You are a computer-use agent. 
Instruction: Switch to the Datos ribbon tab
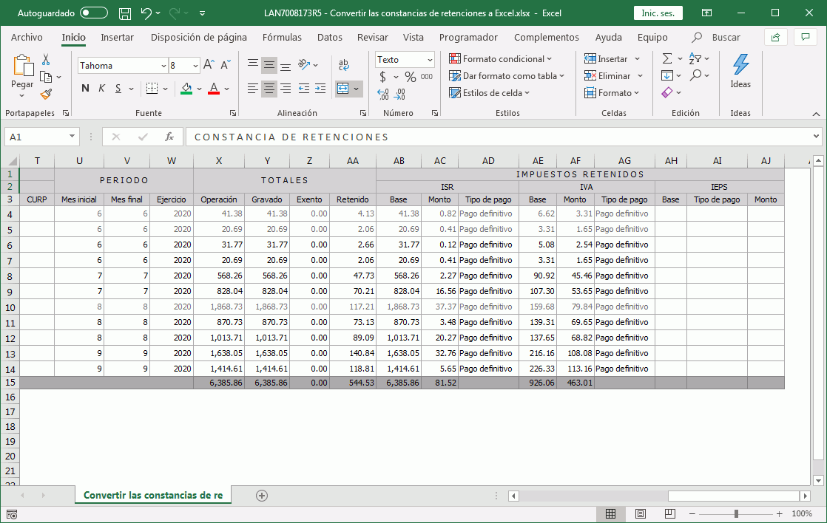point(329,38)
